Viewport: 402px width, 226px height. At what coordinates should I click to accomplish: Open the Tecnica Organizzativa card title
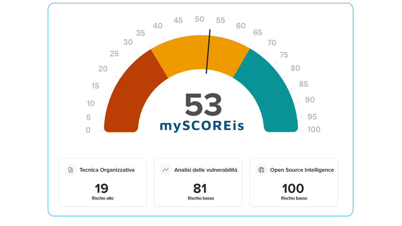coord(107,170)
